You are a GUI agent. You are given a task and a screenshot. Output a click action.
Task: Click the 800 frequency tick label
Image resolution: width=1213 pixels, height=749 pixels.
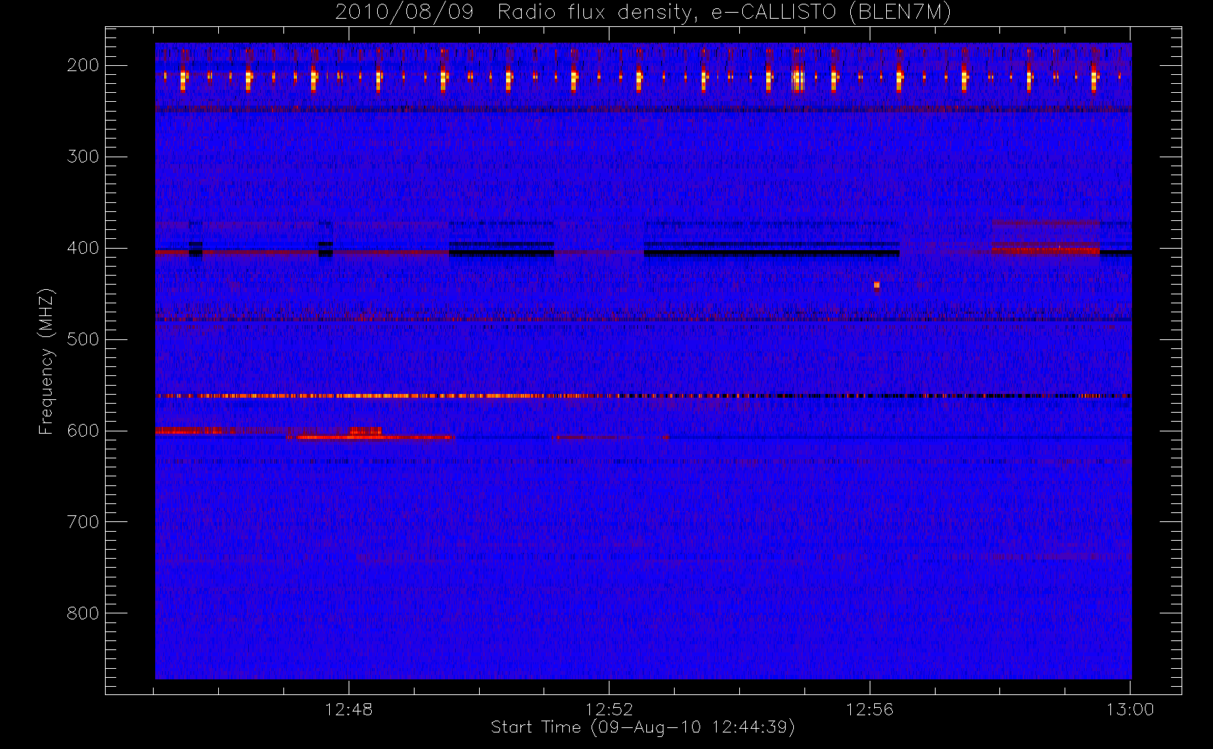tap(83, 613)
